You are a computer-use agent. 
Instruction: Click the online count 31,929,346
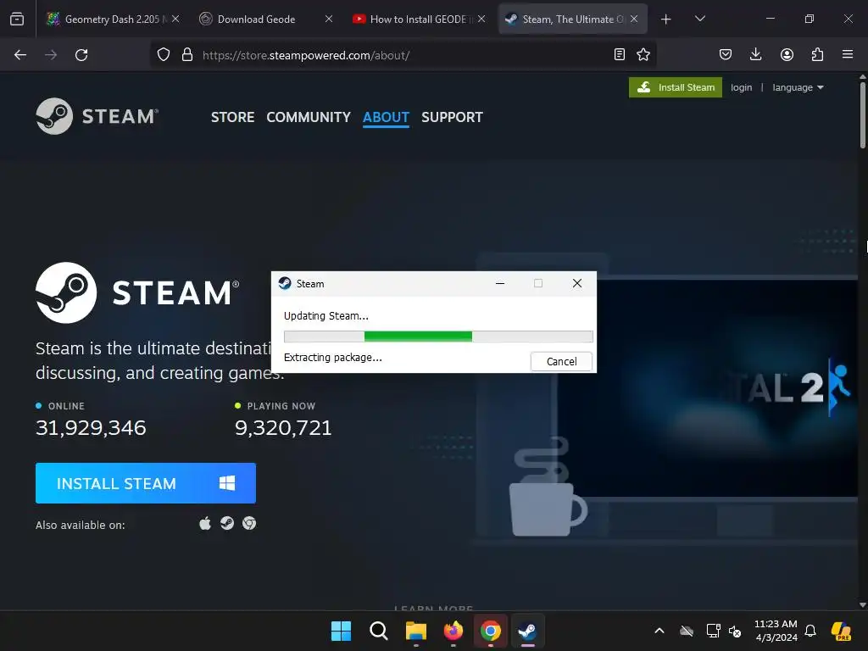tap(91, 428)
